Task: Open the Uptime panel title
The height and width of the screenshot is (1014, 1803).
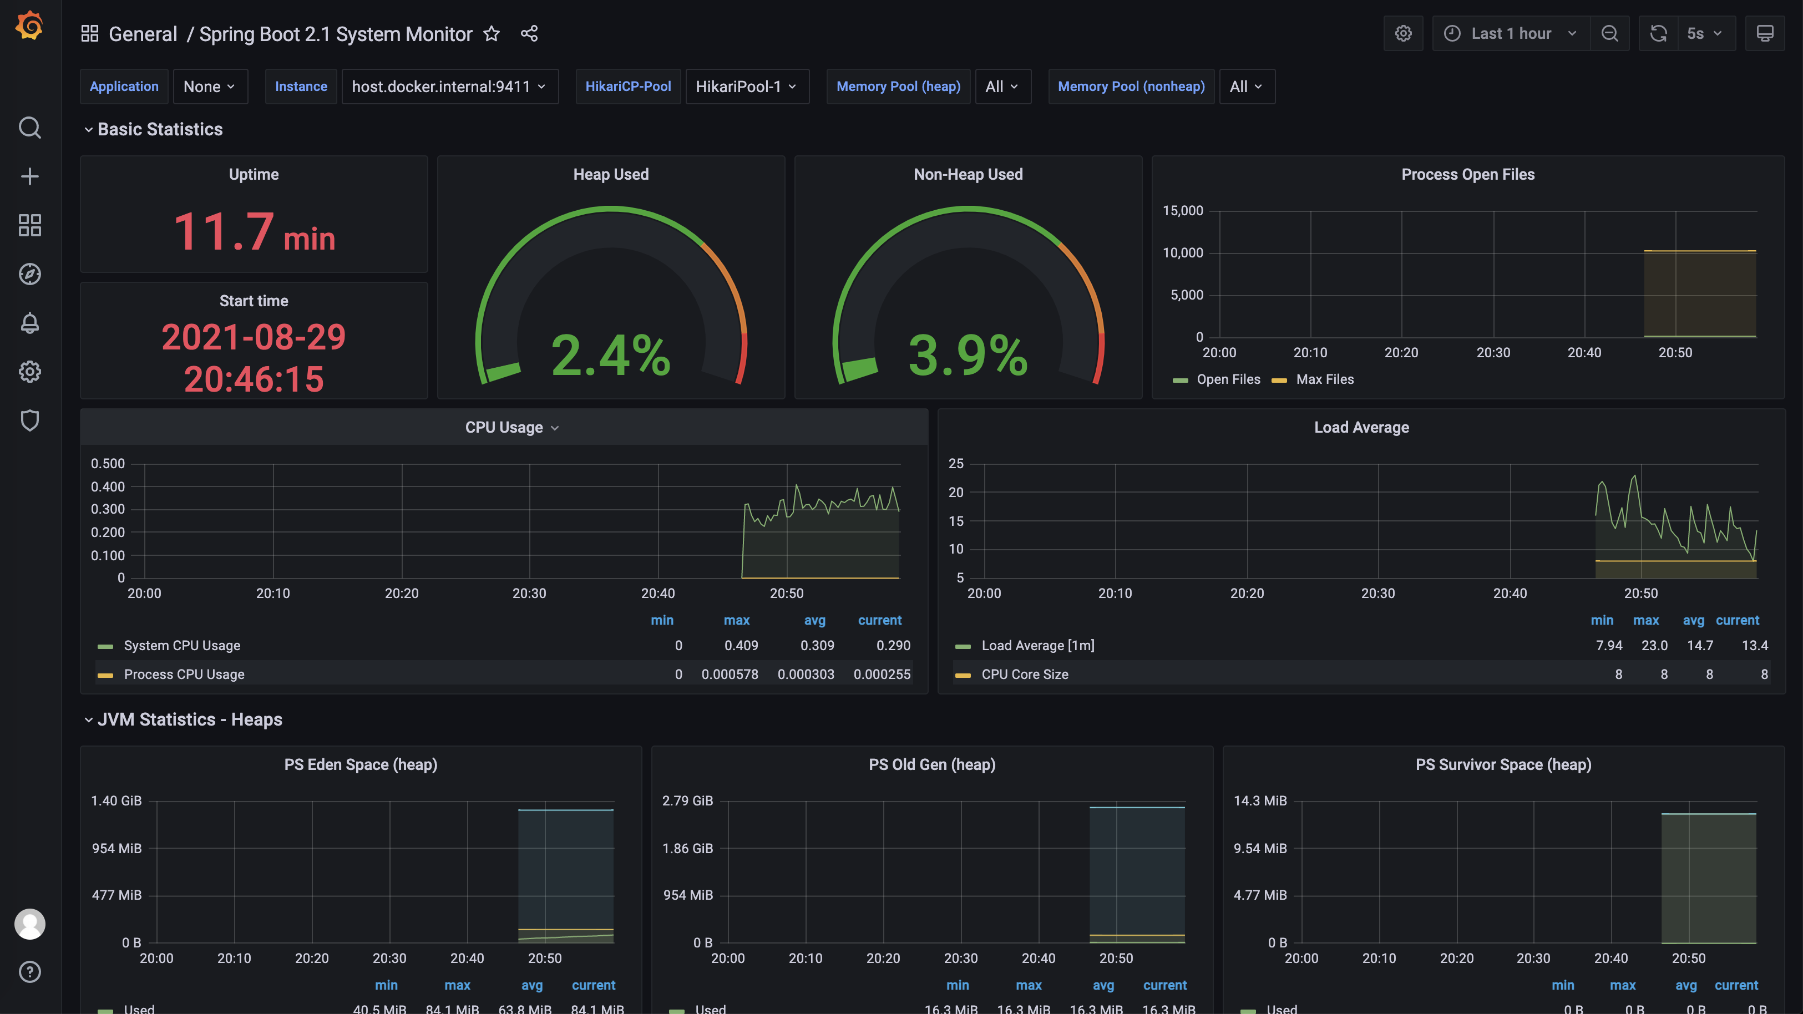Action: coord(254,174)
